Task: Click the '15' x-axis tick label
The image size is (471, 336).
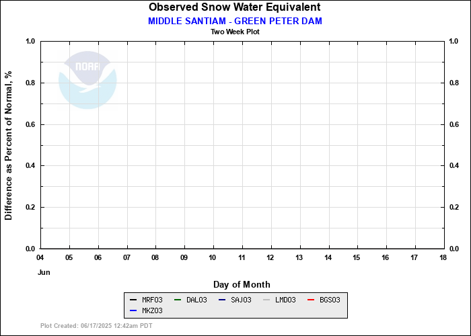Action: pyautogui.click(x=357, y=257)
